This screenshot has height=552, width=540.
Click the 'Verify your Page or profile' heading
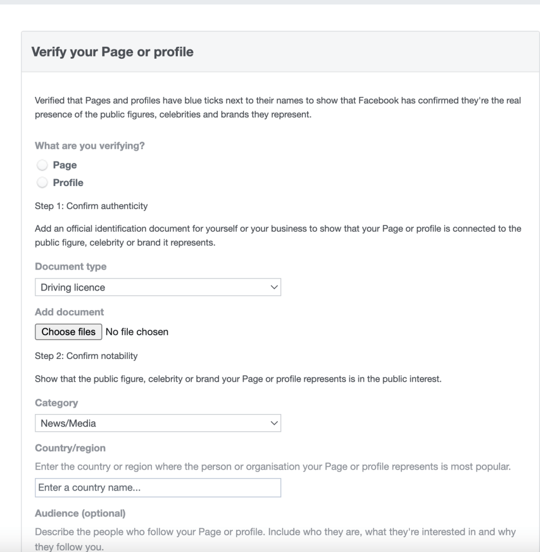tap(112, 52)
